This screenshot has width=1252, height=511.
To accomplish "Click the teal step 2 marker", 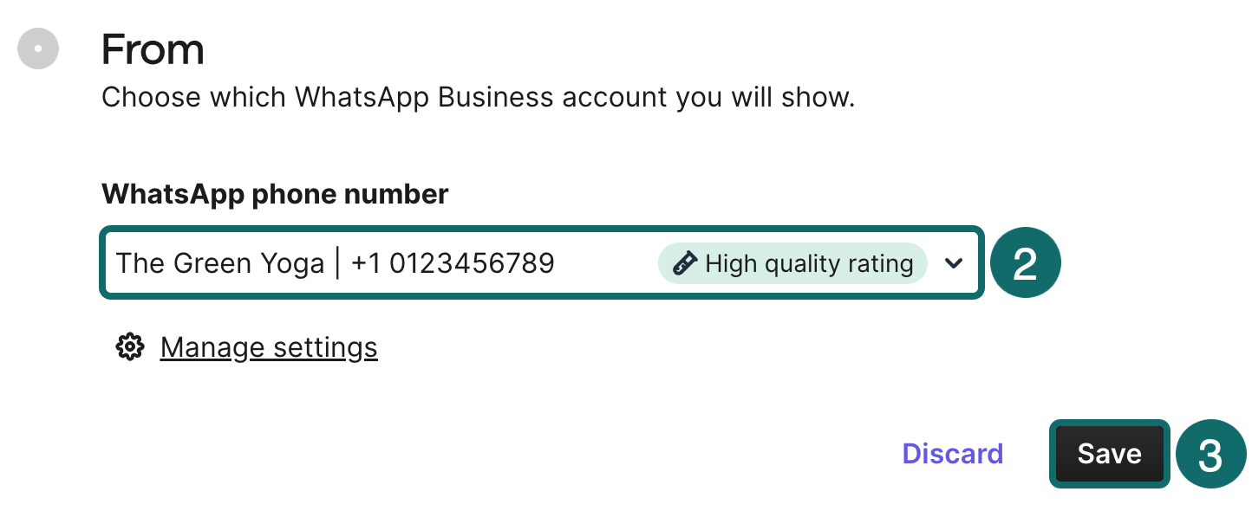I will pos(1025,263).
